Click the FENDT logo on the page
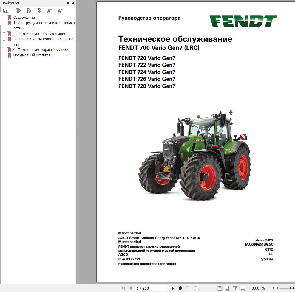Screen dimensions: 295x292 coord(243,21)
